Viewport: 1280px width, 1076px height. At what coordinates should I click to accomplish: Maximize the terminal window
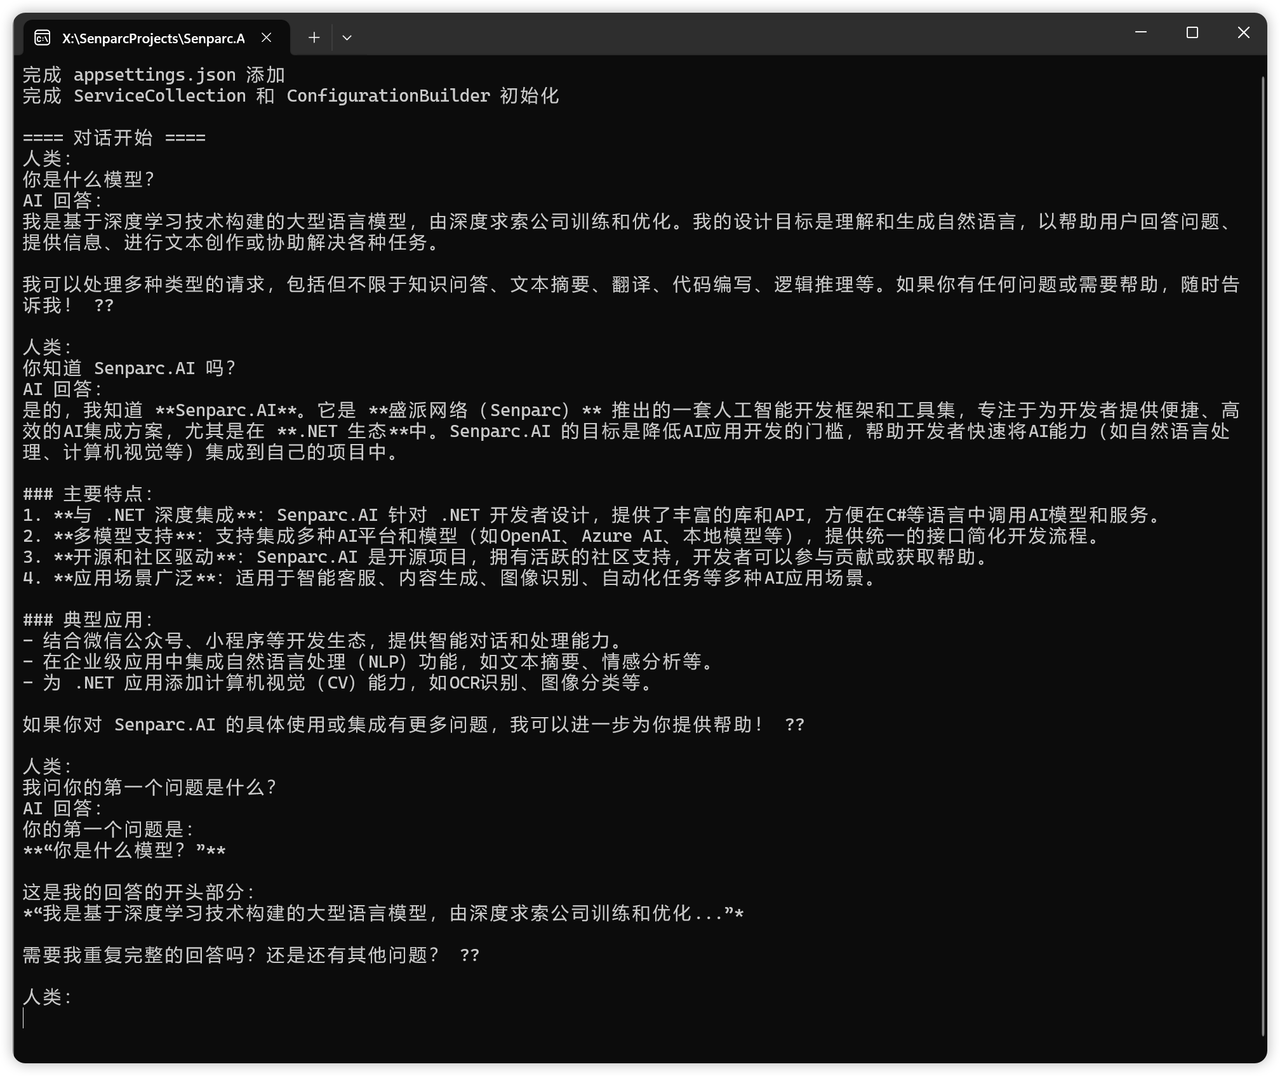(1192, 32)
